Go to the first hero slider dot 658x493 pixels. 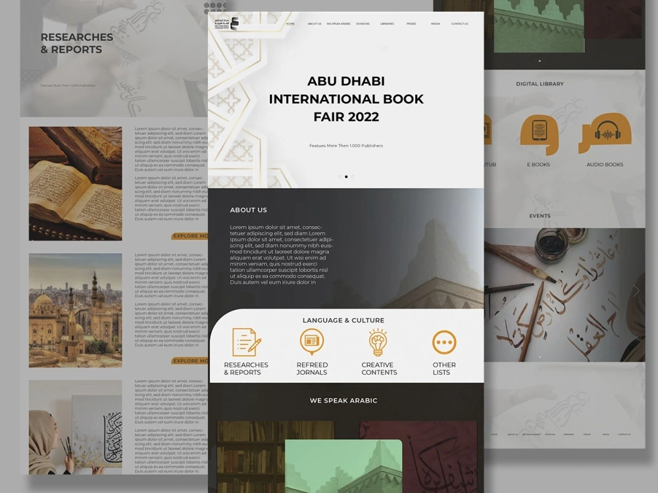coord(340,177)
